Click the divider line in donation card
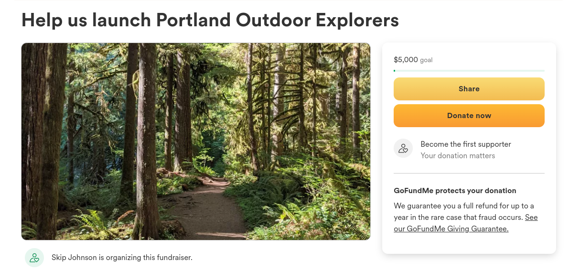The height and width of the screenshot is (272, 569). point(469,173)
